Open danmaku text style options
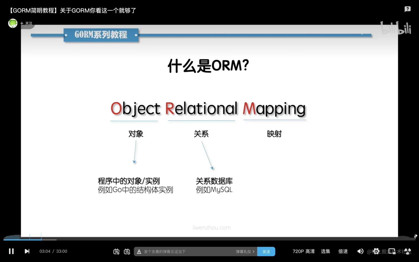The height and width of the screenshot is (262, 419). click(139, 251)
